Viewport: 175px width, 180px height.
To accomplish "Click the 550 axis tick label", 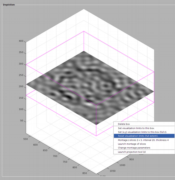I will [25, 139].
